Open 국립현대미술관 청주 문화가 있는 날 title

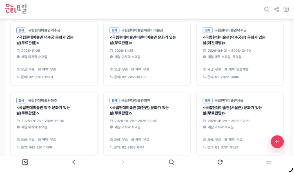43,110
